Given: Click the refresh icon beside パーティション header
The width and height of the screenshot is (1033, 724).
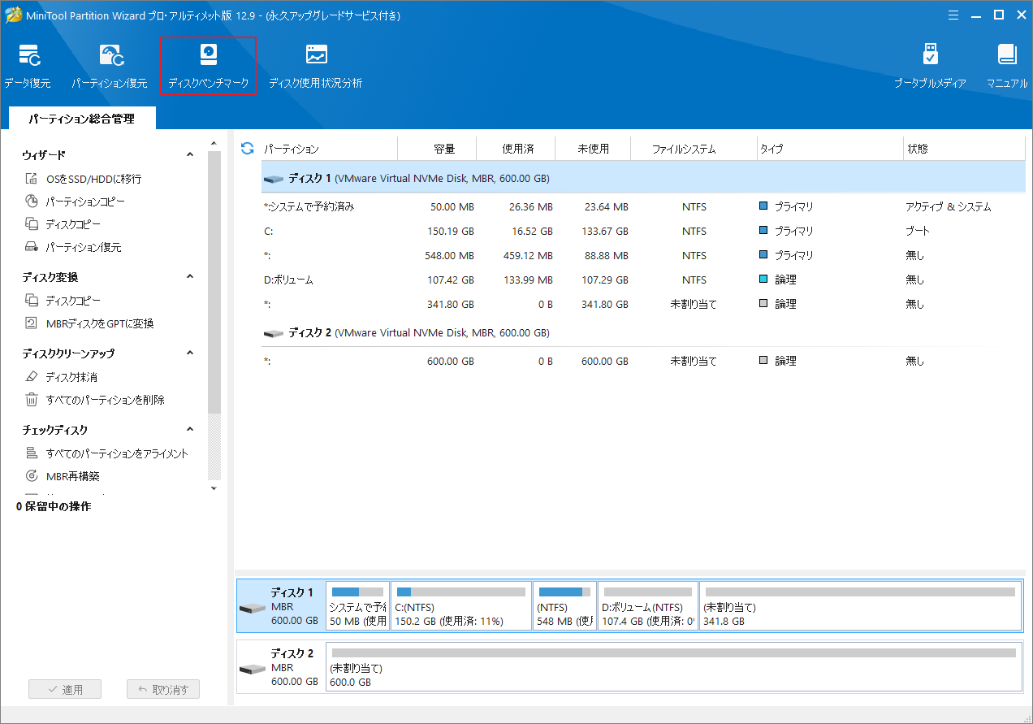Looking at the screenshot, I should click(248, 149).
